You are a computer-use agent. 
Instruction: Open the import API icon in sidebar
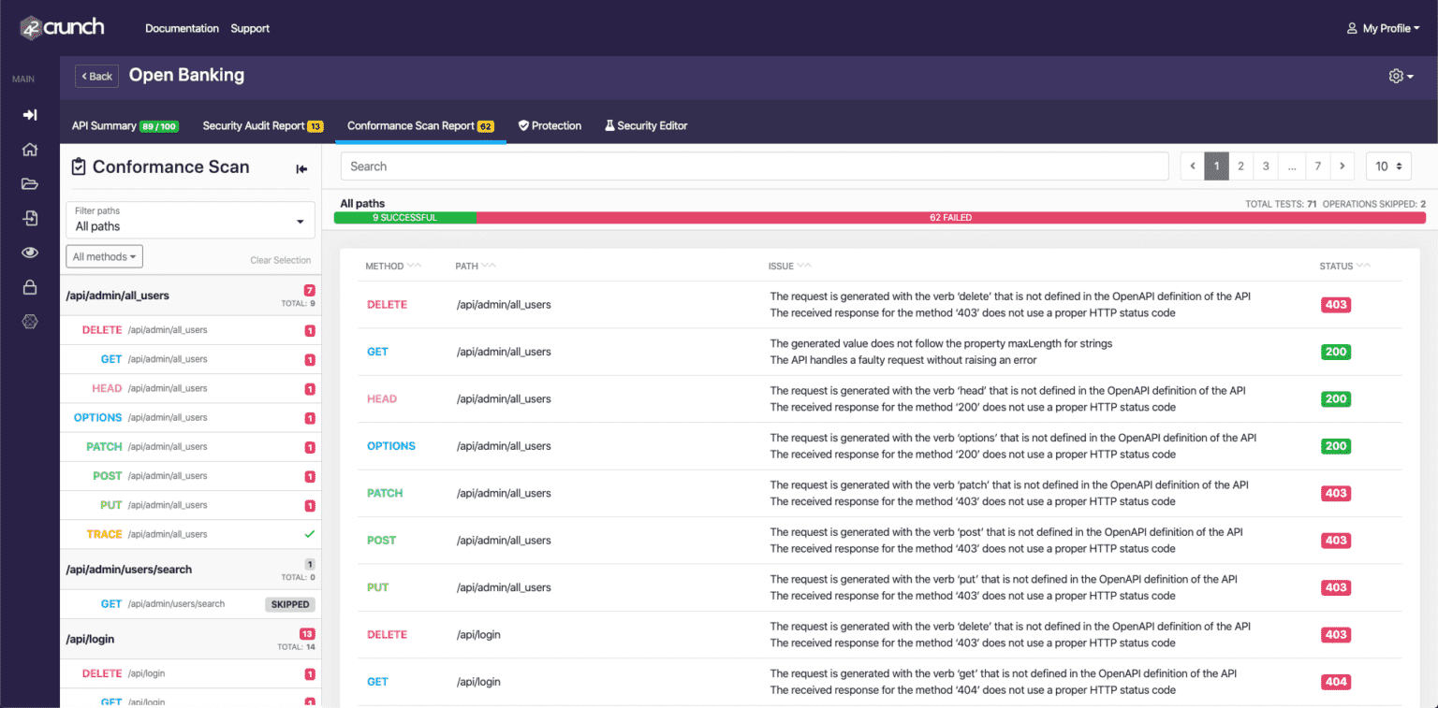point(29,218)
